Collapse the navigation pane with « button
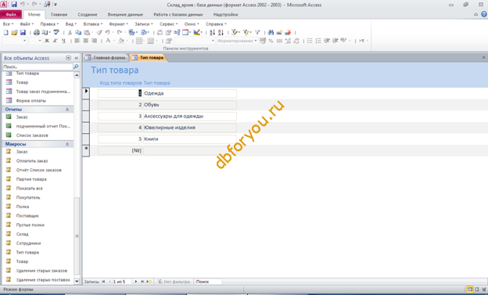 point(77,58)
